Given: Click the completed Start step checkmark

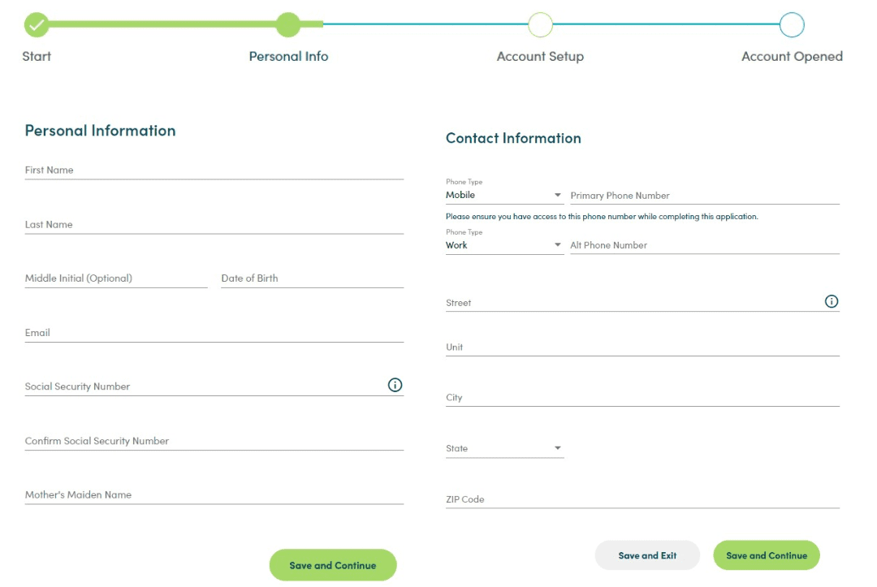Looking at the screenshot, I should click(x=37, y=25).
